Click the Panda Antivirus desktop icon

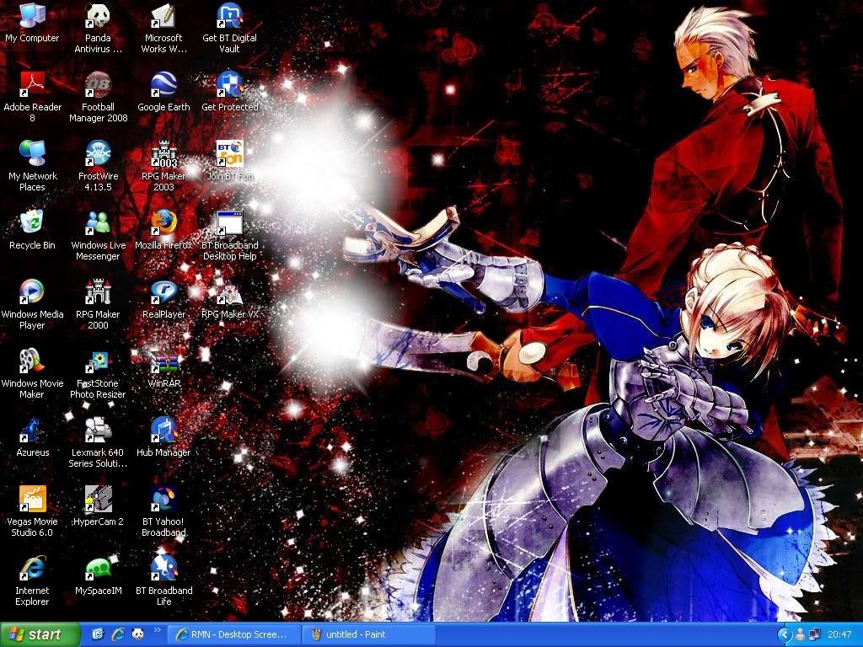point(98,16)
